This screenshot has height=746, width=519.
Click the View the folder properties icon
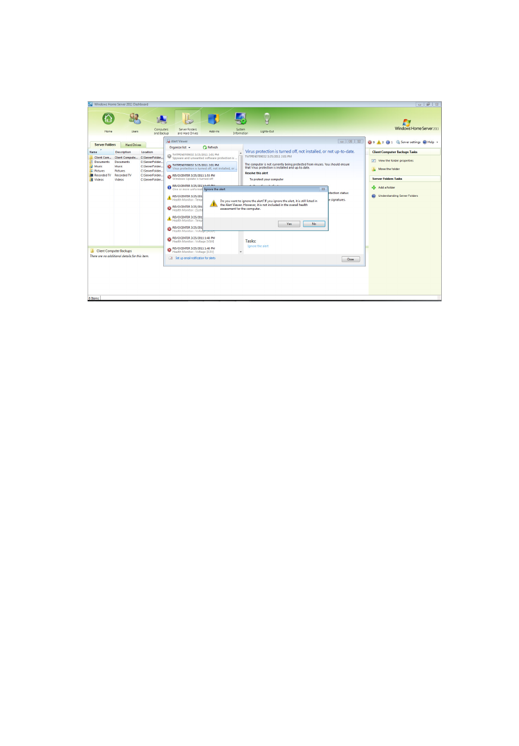(374, 161)
